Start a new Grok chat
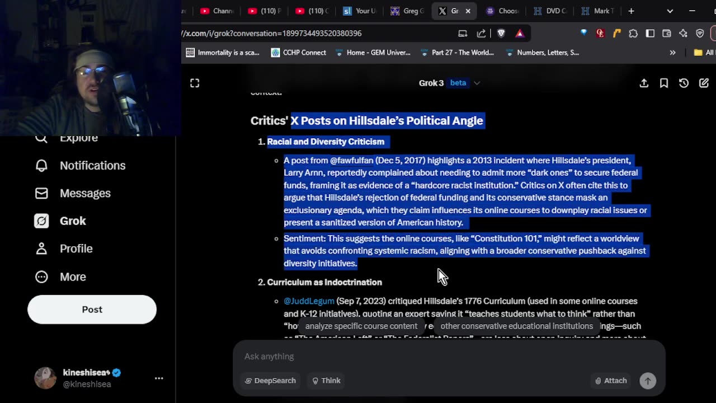 704,83
